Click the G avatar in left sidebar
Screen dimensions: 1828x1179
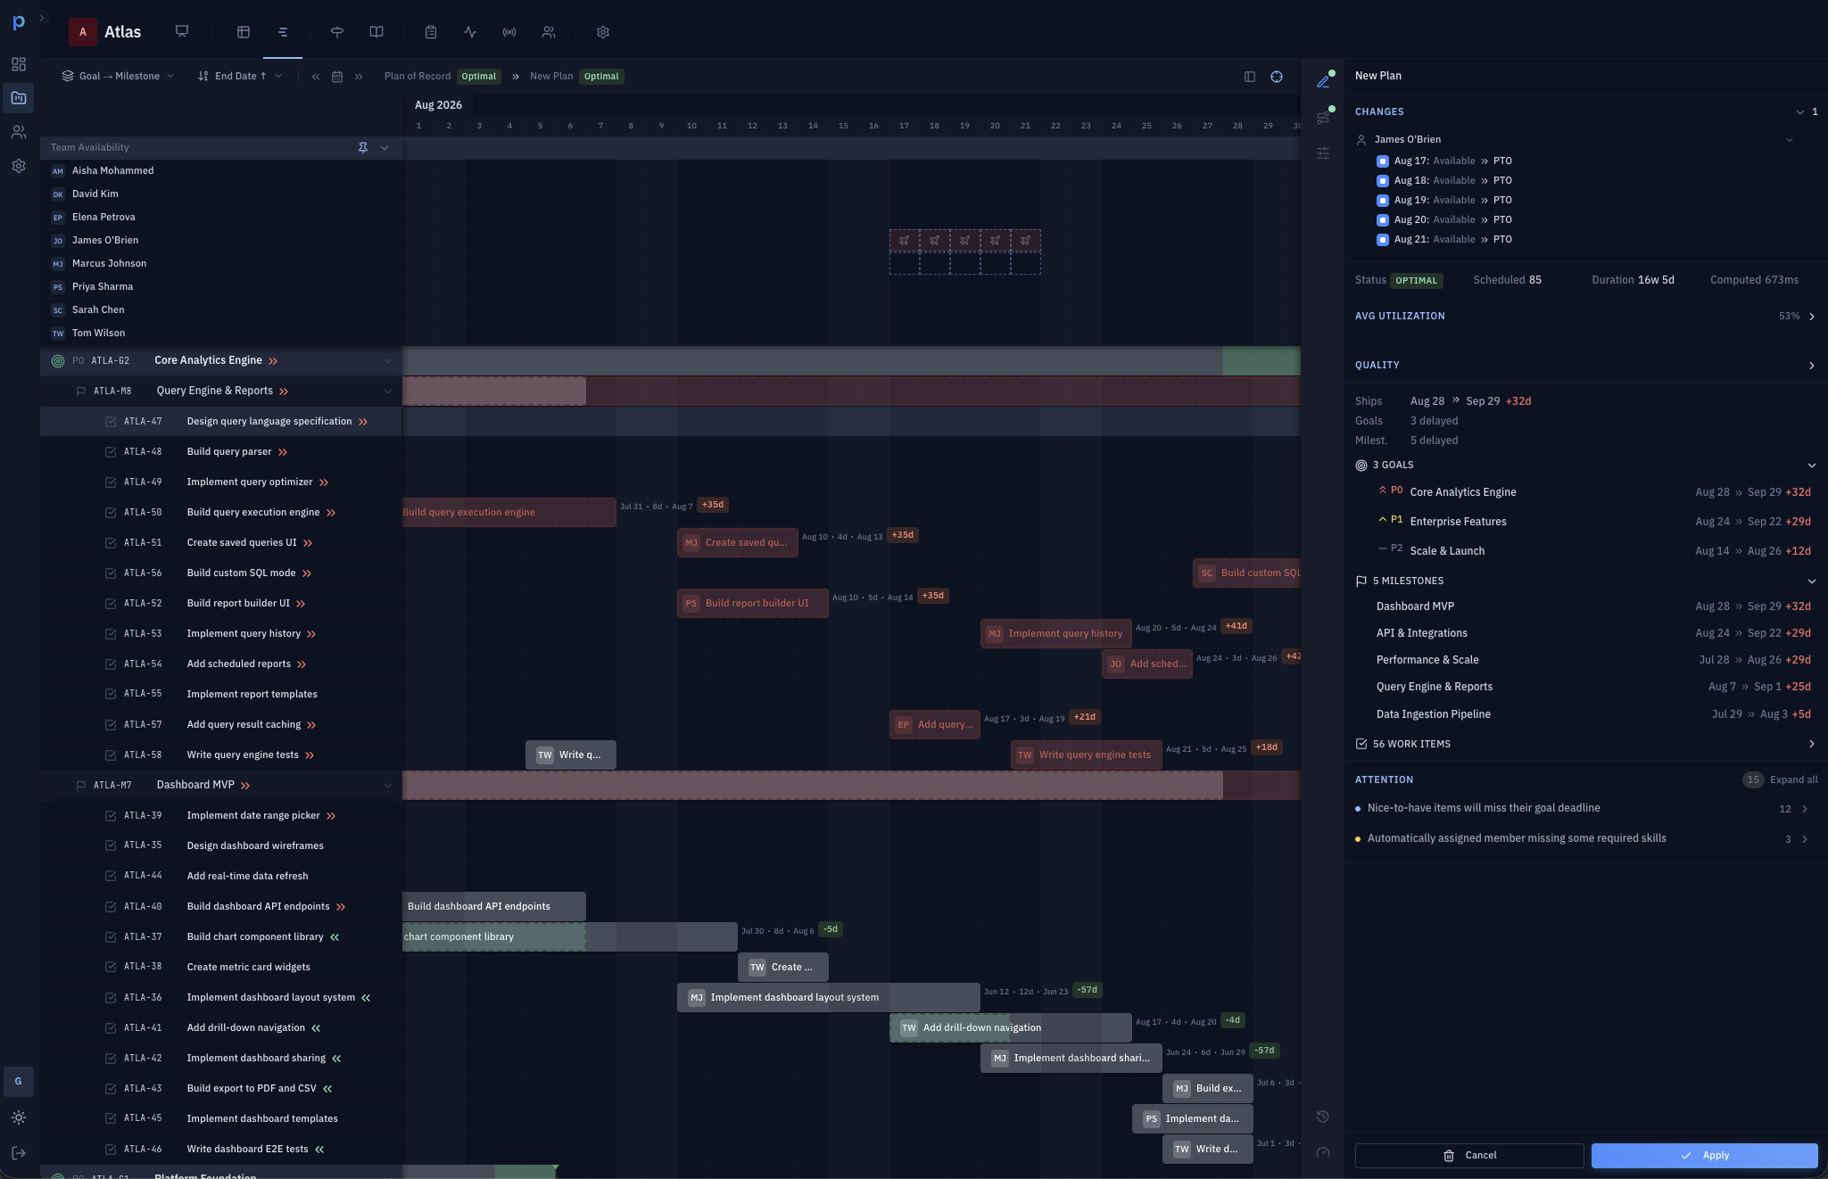click(18, 1081)
